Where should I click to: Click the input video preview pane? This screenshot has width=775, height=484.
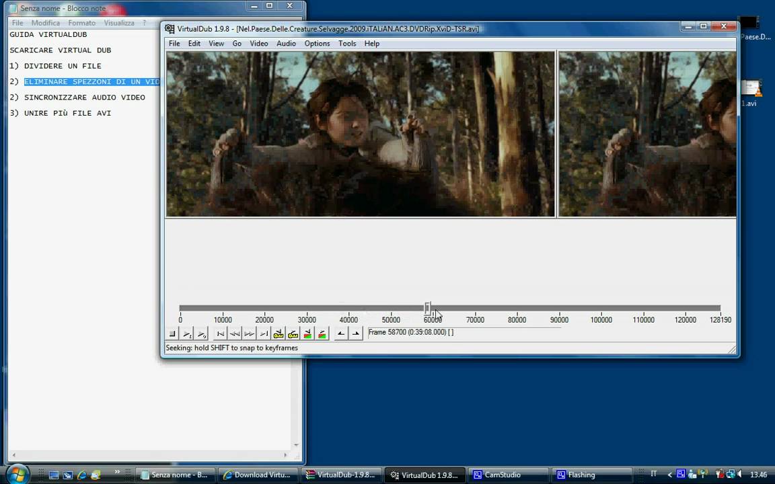tap(361, 134)
